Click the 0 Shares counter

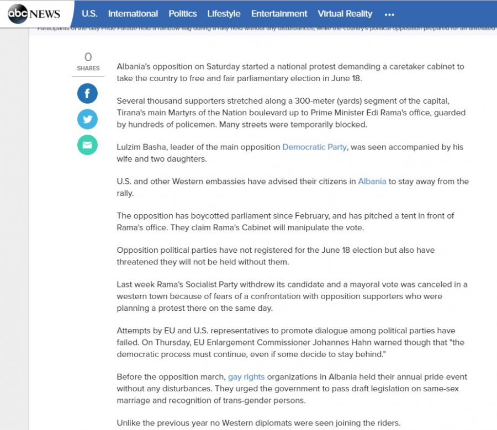[88, 61]
